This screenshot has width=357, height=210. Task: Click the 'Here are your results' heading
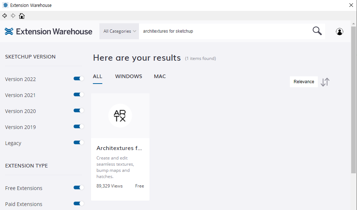pos(137,58)
